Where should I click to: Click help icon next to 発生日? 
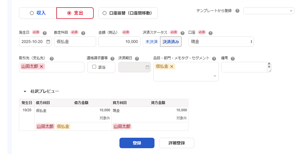[45, 33]
